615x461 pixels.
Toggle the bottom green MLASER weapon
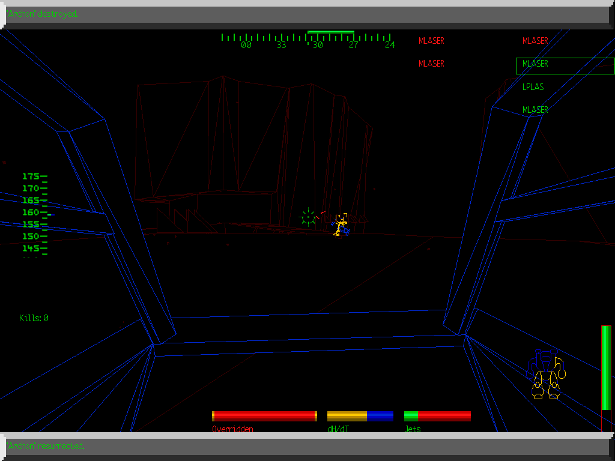click(x=535, y=110)
